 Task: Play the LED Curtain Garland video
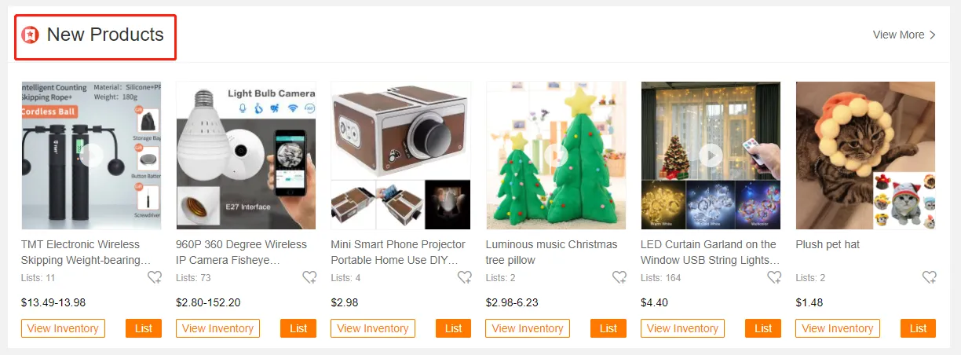pos(711,156)
